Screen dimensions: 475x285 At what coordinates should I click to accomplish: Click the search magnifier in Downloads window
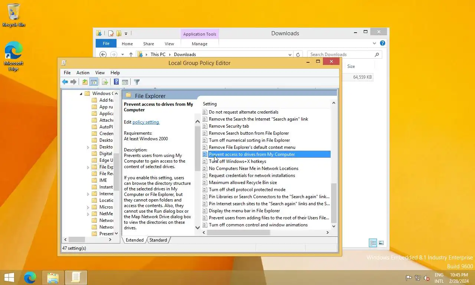(377, 55)
